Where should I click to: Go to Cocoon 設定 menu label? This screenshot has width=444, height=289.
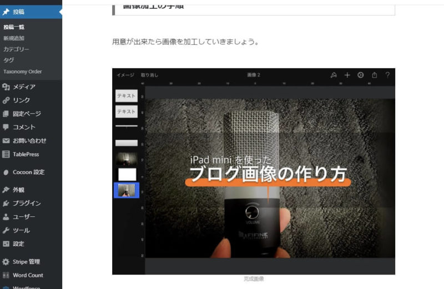pyautogui.click(x=29, y=173)
